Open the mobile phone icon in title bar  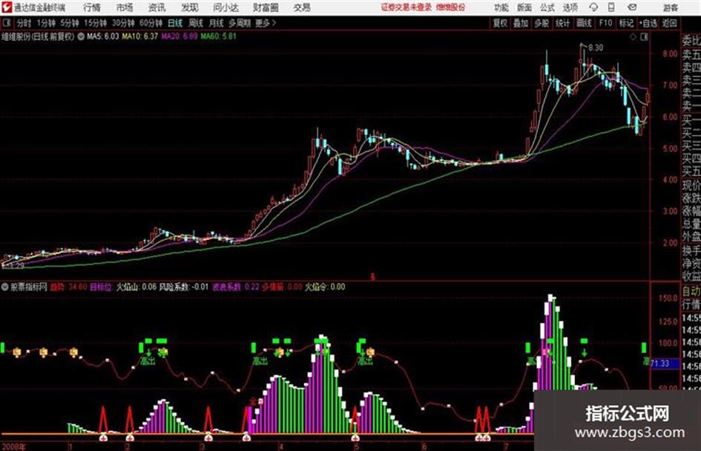611,7
